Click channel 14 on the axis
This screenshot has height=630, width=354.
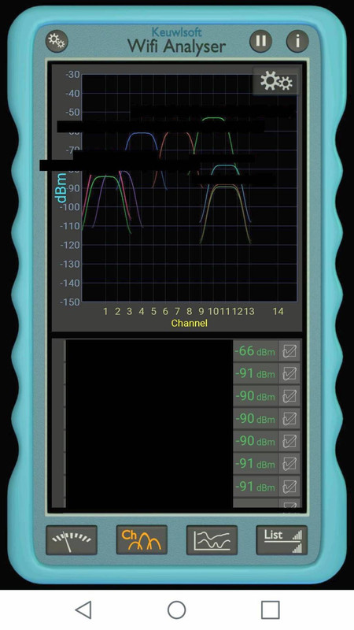pyautogui.click(x=278, y=311)
